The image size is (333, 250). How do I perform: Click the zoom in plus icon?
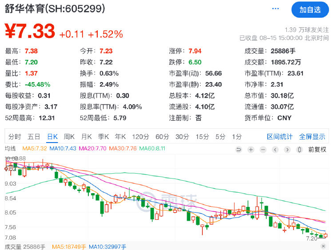pyautogui.click(x=251, y=150)
